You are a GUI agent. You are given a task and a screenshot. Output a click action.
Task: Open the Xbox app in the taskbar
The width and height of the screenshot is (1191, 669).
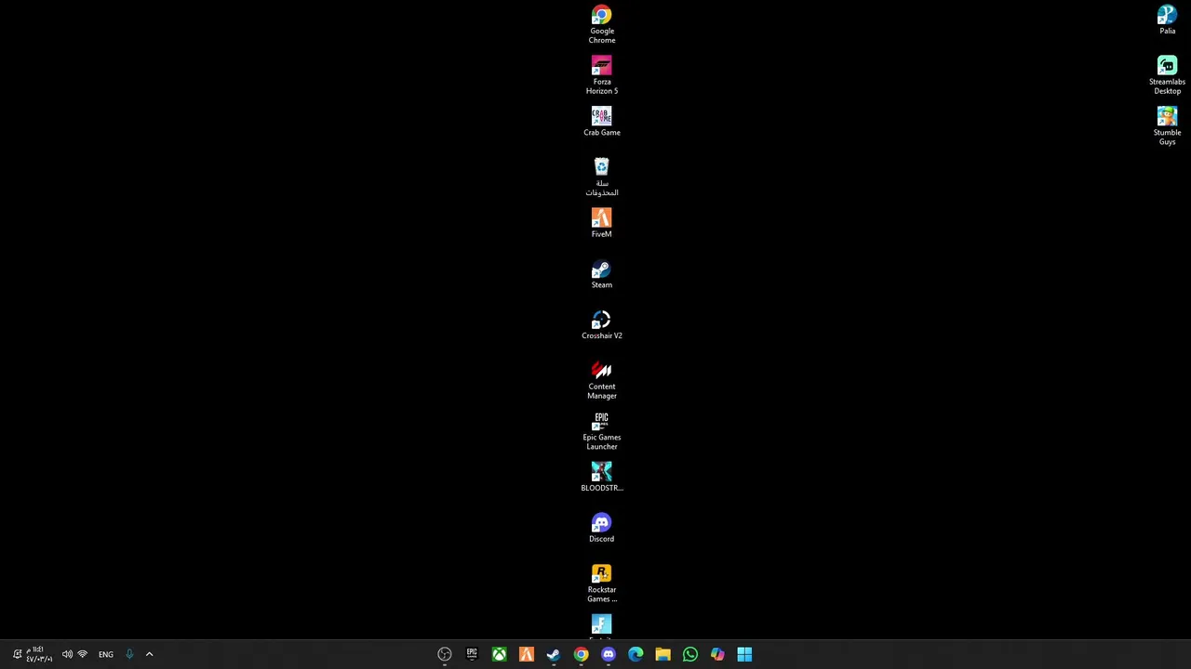point(499,654)
